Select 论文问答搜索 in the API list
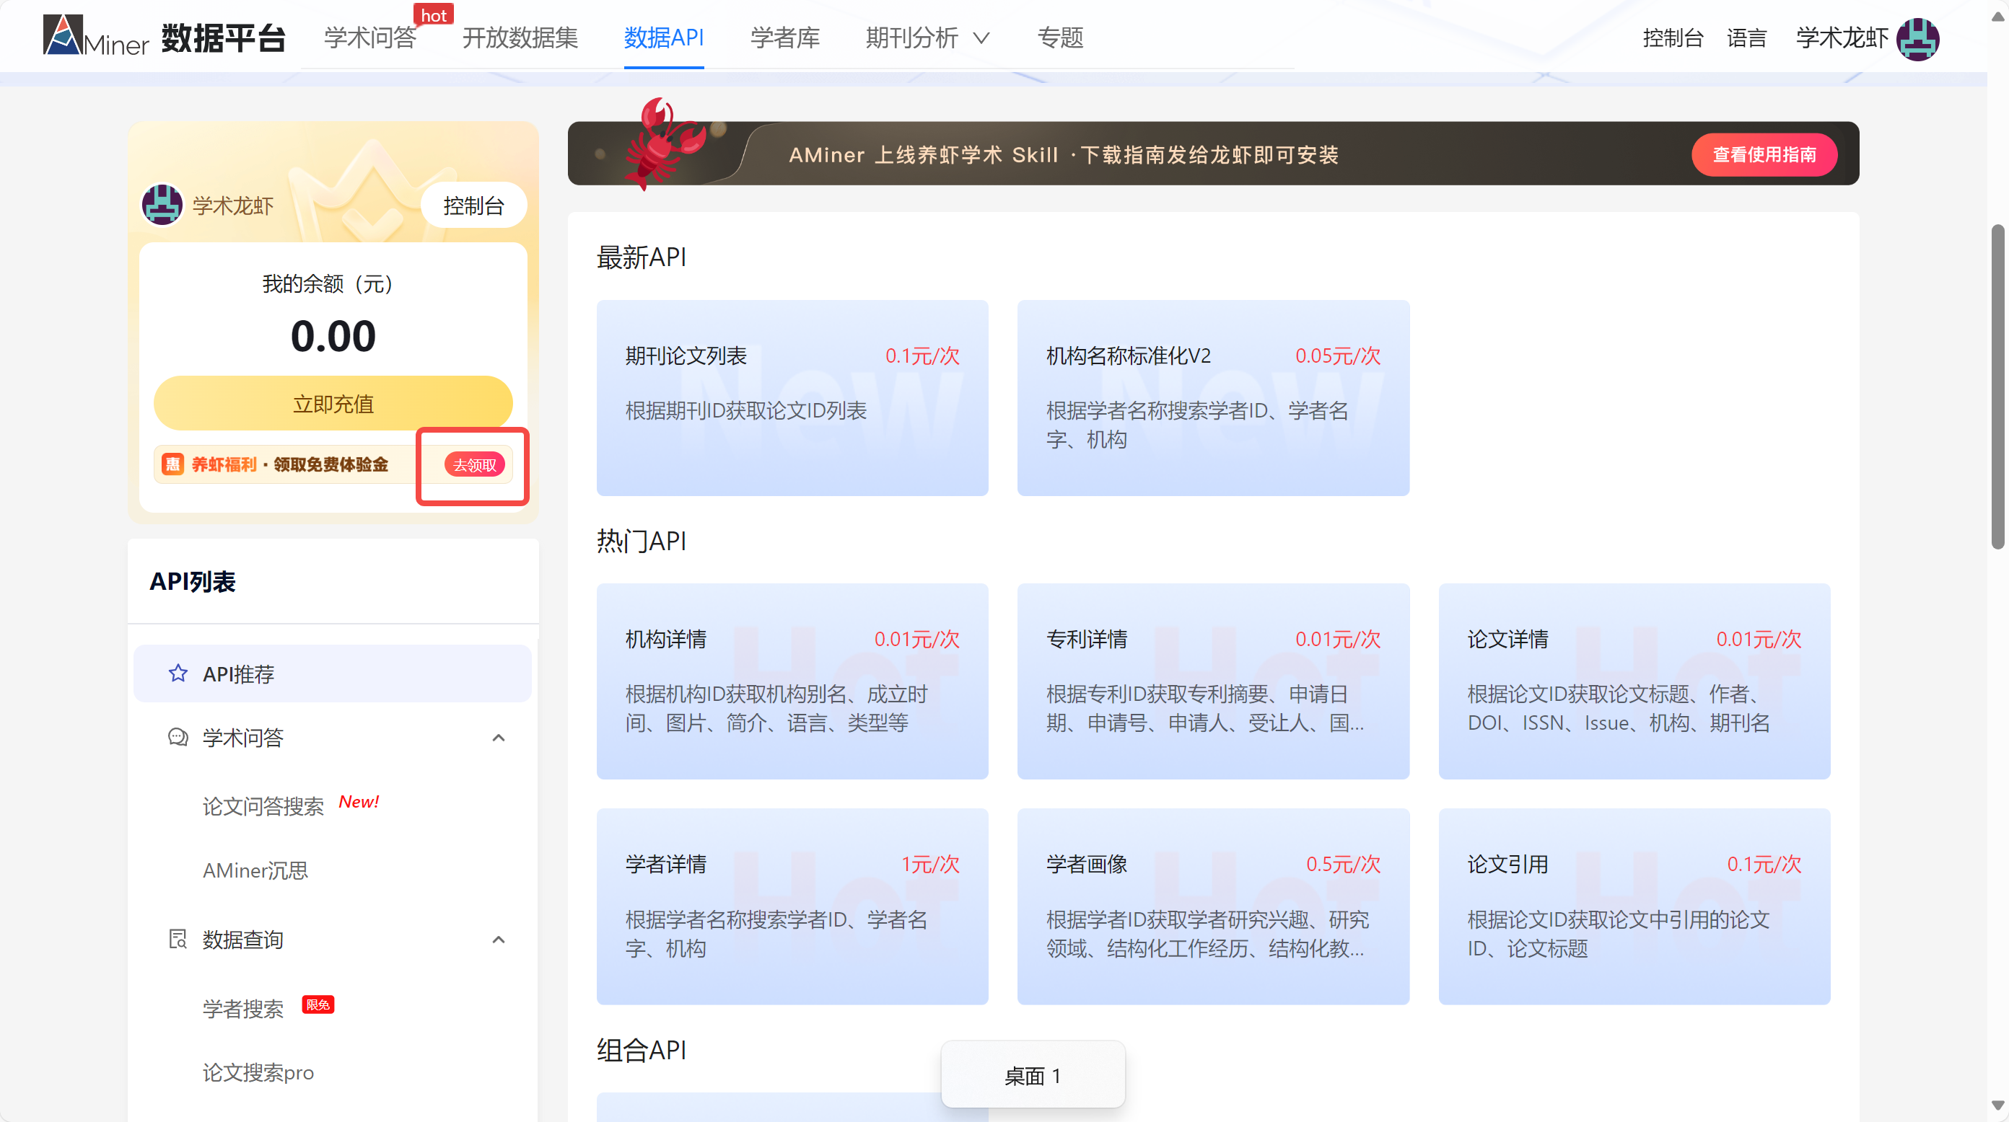The width and height of the screenshot is (2009, 1122). (x=263, y=805)
